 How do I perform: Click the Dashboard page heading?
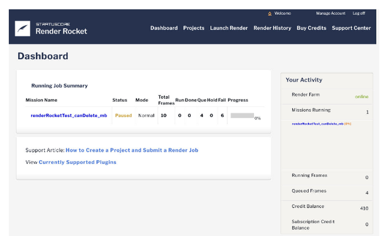click(43, 56)
